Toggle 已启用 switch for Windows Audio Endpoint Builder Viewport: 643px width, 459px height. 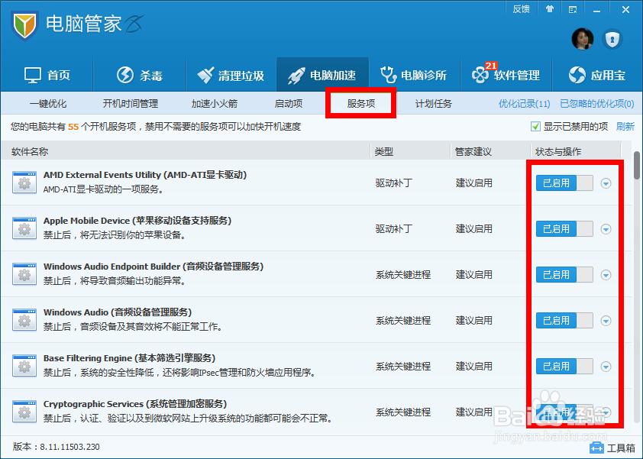pyautogui.click(x=564, y=275)
